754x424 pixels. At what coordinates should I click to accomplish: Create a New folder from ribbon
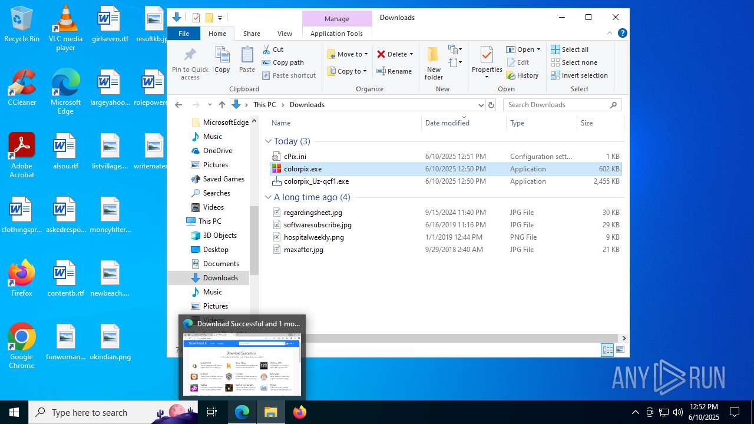point(434,64)
